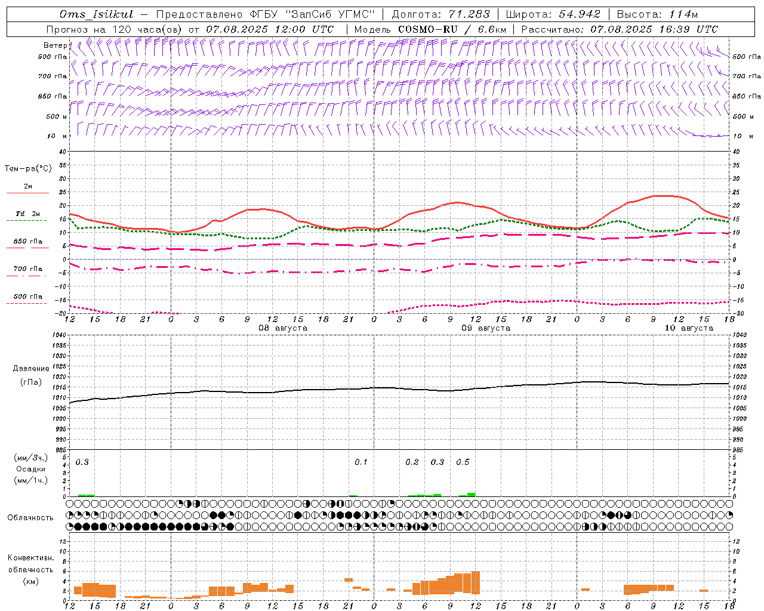The image size is (764, 611).
Task: Click the 0.2 precipitation value
Action: (x=412, y=462)
